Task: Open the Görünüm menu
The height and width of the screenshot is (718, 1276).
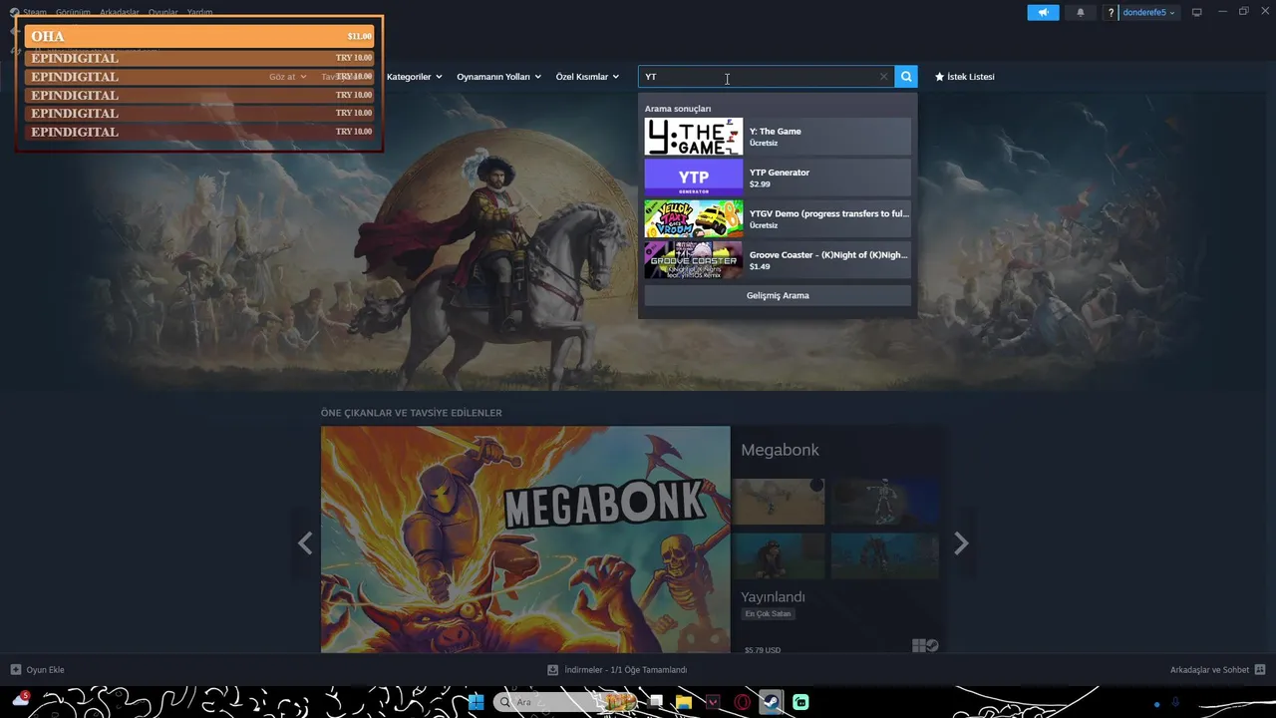Action: coord(73,13)
